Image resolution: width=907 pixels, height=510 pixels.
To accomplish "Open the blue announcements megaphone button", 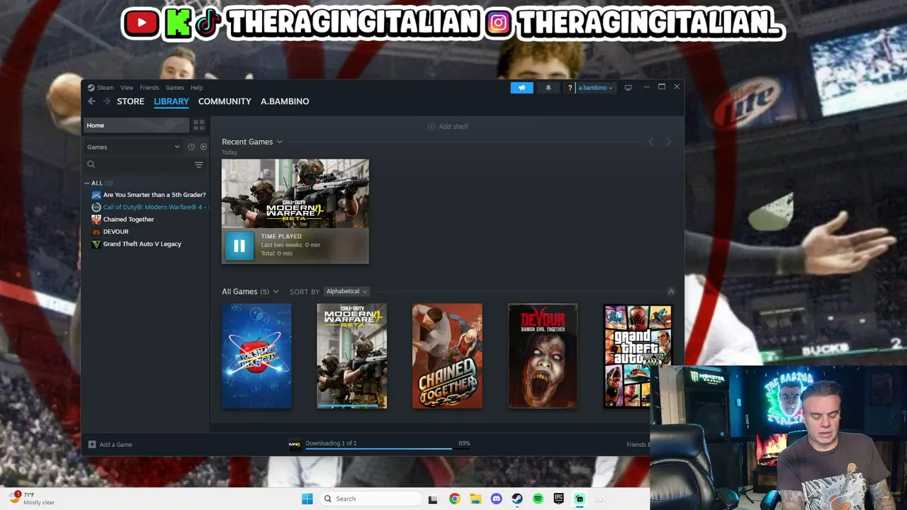I will coord(522,88).
